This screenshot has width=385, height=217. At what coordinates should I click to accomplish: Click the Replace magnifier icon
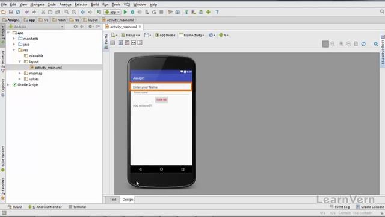[73, 12]
